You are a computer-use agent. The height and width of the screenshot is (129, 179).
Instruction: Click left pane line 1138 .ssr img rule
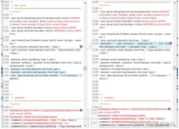pos(46,77)
